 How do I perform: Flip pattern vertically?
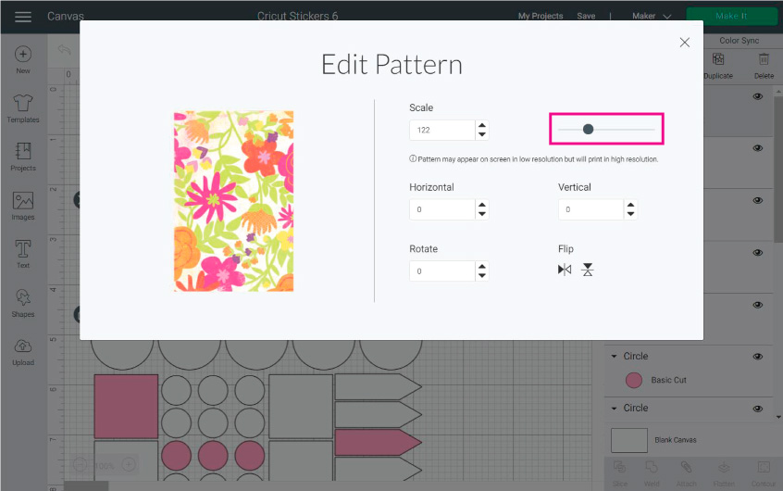[x=588, y=270]
